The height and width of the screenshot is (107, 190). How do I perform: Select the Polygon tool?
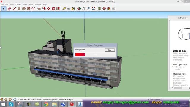28,9
